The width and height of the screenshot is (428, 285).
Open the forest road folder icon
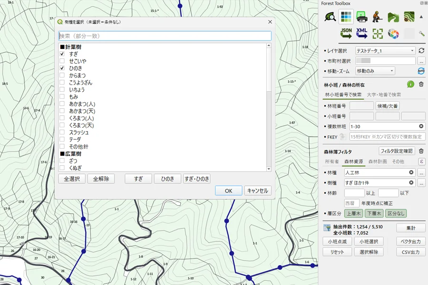tap(393, 17)
